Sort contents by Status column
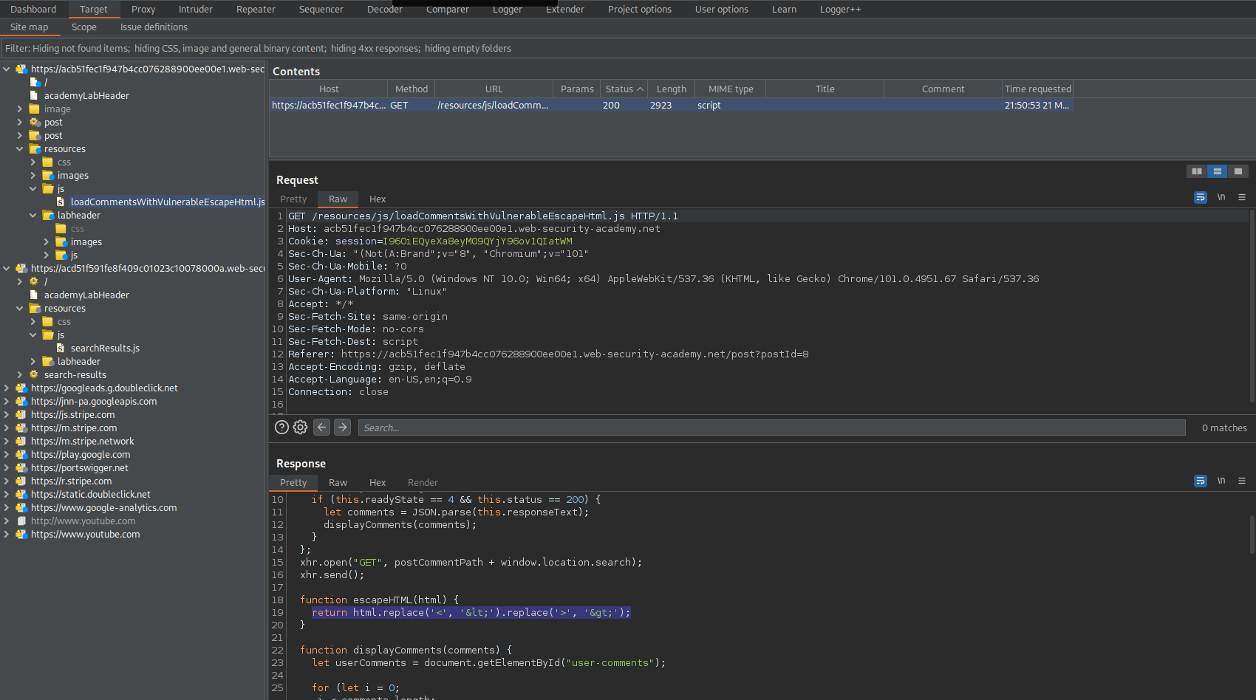1256x700 pixels. [x=624, y=89]
